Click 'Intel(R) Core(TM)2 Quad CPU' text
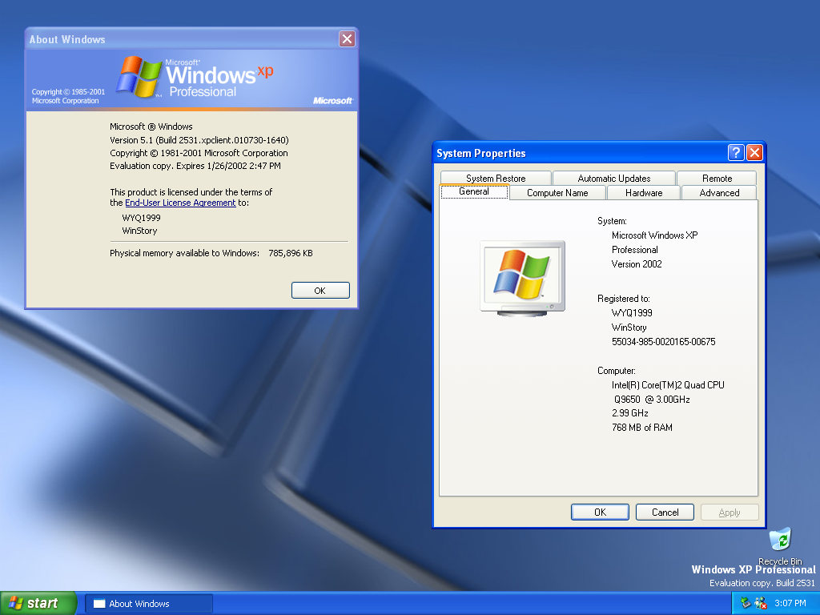820x615 pixels. [x=668, y=385]
